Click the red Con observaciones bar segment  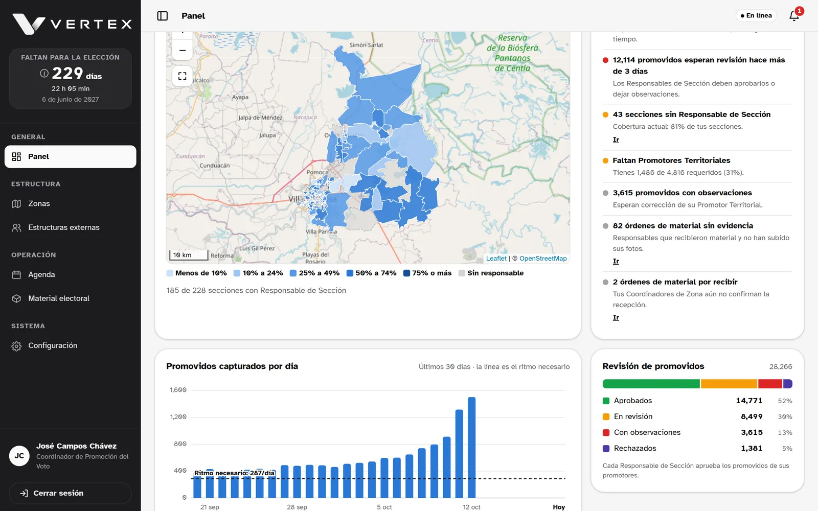[x=770, y=384]
